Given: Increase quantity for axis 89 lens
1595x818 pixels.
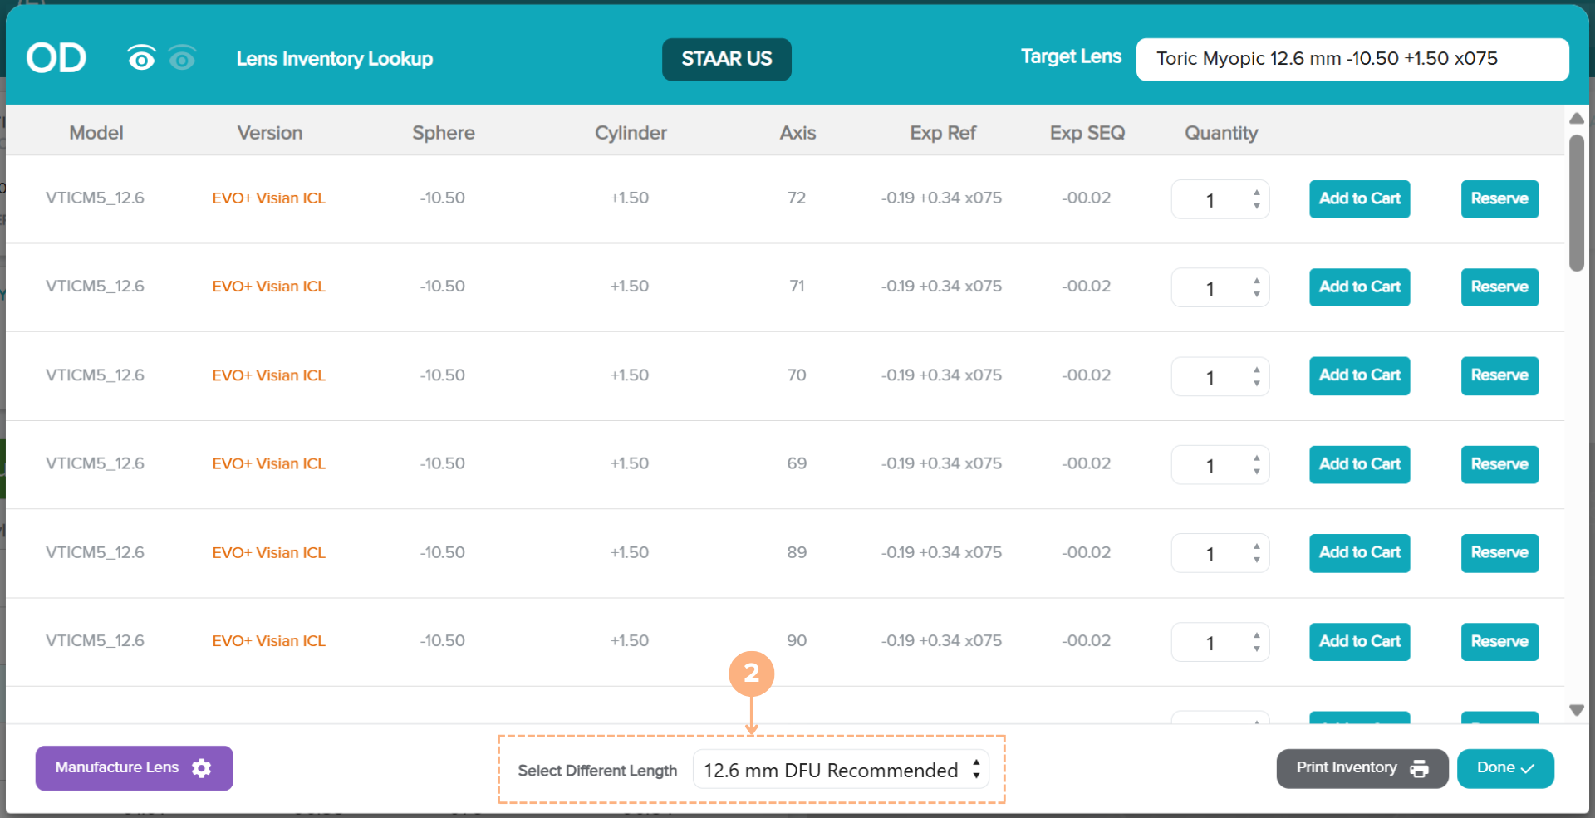Looking at the screenshot, I should (1257, 546).
